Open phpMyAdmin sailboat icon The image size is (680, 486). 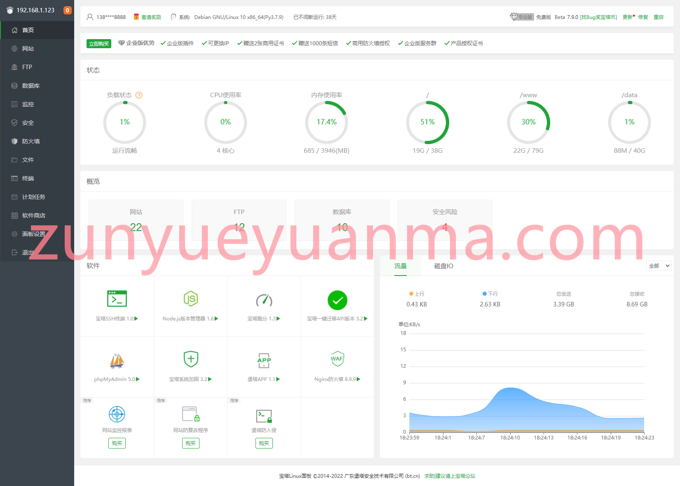(x=117, y=360)
